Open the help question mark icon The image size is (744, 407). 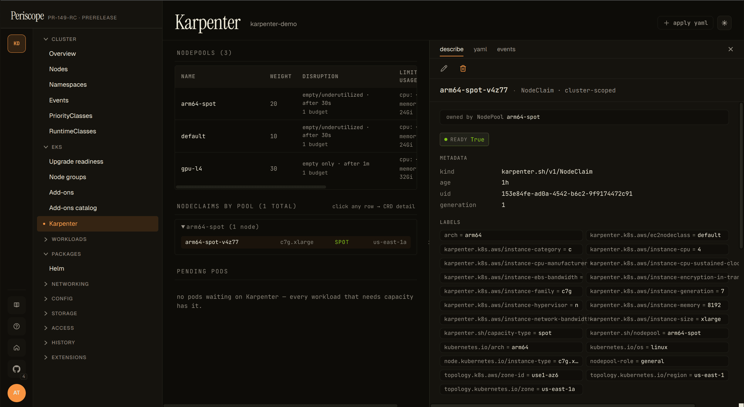tap(17, 326)
